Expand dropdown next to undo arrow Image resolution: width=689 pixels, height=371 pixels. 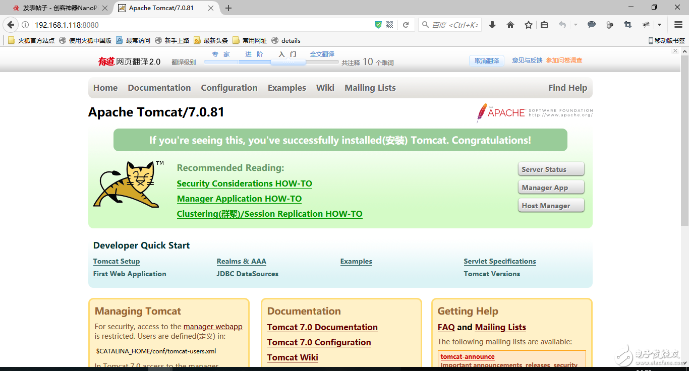pos(576,25)
